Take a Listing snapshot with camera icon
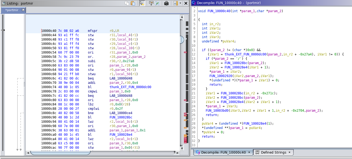The height and width of the screenshot is (159, 352). (x=166, y=3)
